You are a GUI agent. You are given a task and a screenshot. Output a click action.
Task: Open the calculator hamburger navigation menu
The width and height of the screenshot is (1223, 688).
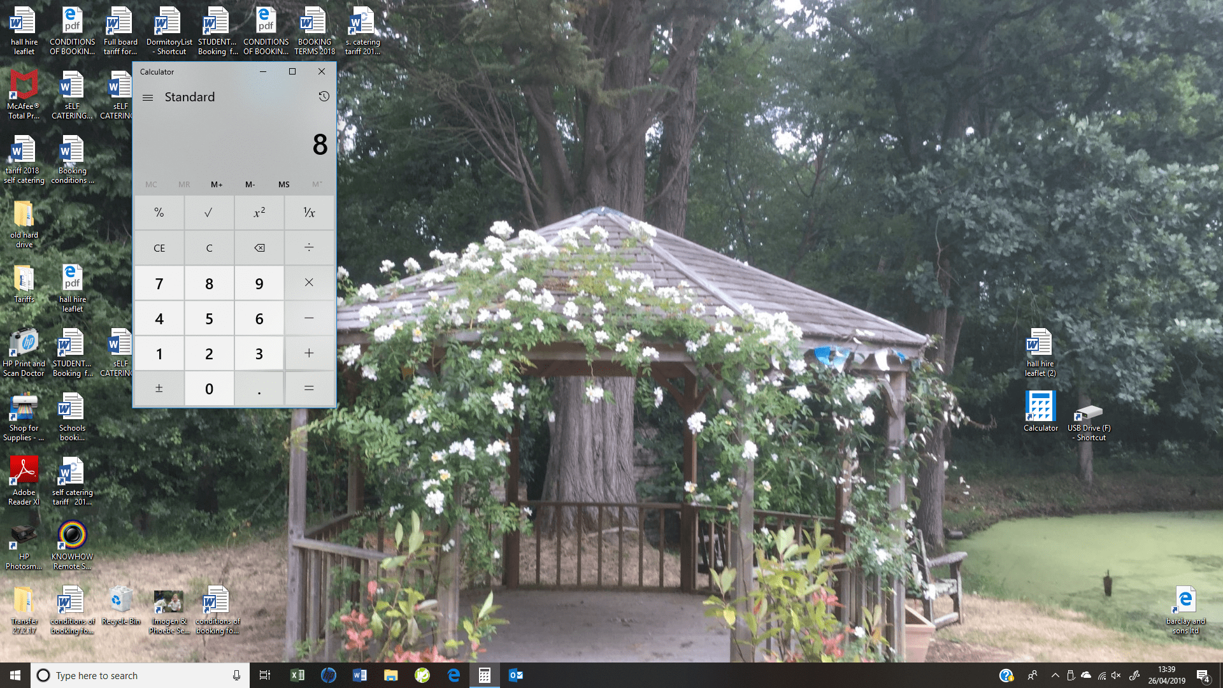148,97
